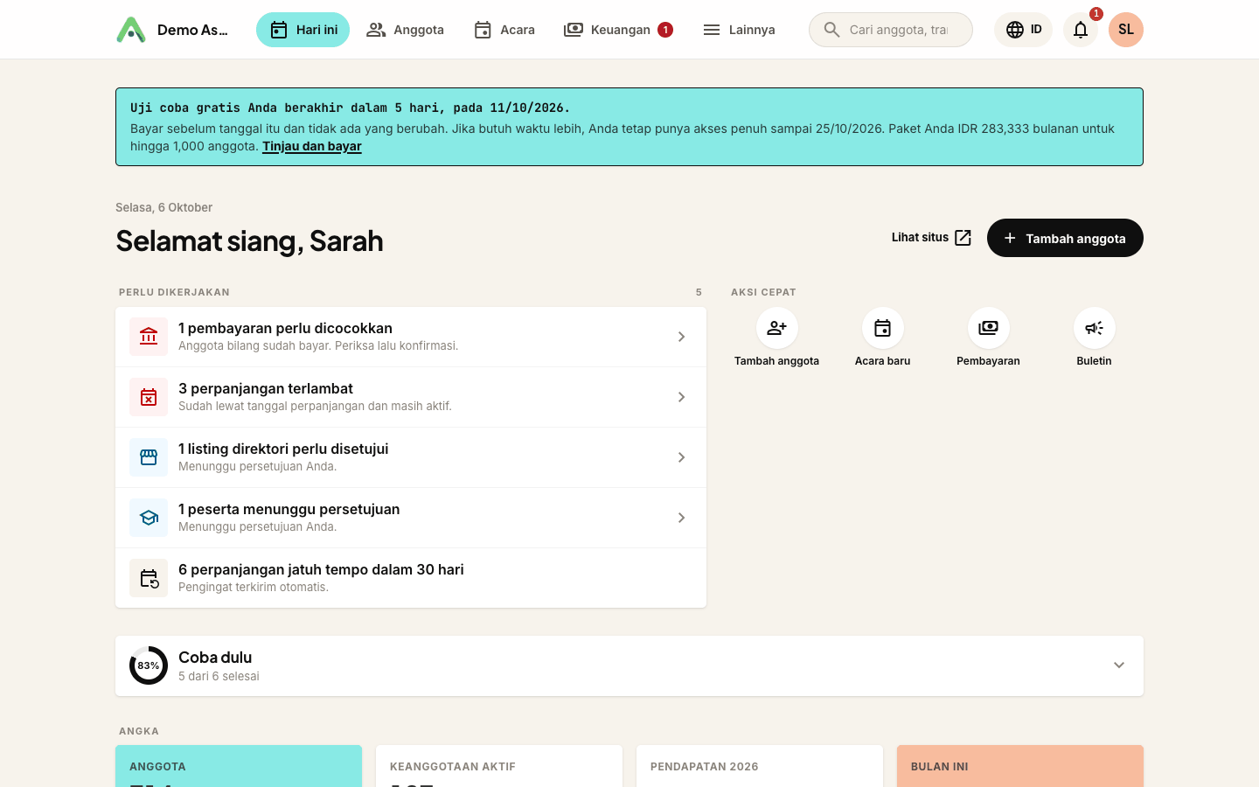
Task: Click the black Tambah anggota button
Action: 1065,238
